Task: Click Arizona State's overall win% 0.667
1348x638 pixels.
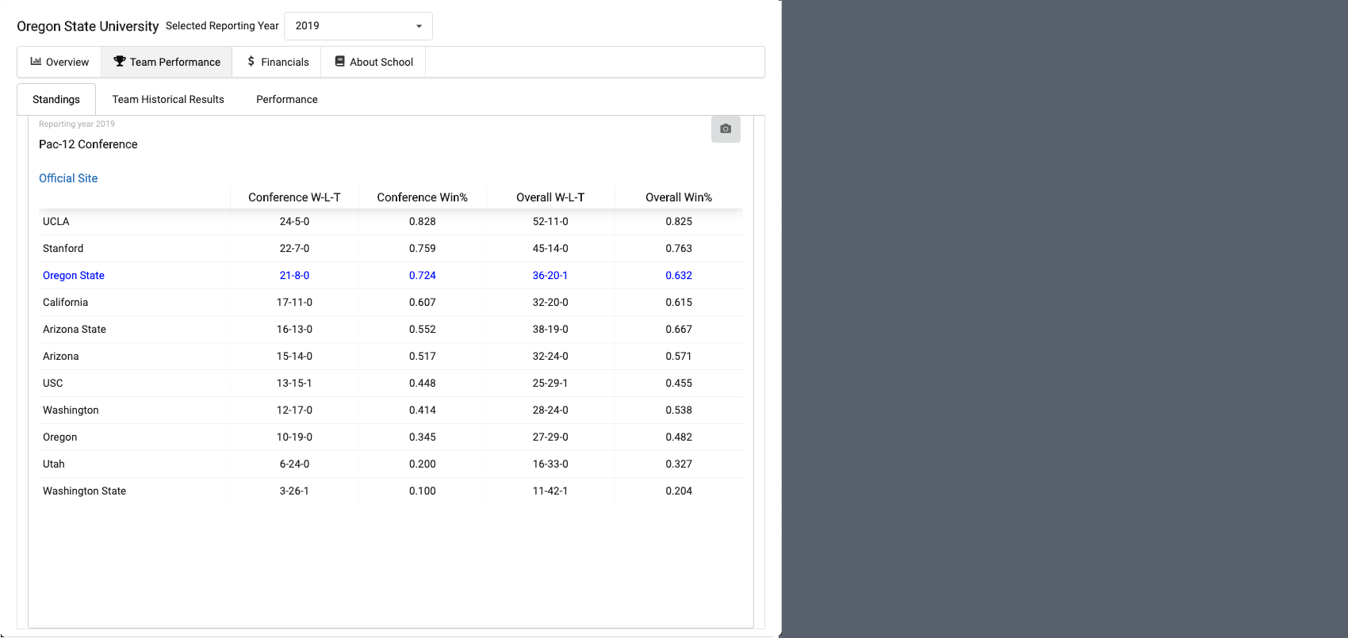Action: 679,329
